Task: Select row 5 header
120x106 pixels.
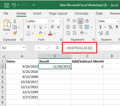Action: tap(3, 82)
